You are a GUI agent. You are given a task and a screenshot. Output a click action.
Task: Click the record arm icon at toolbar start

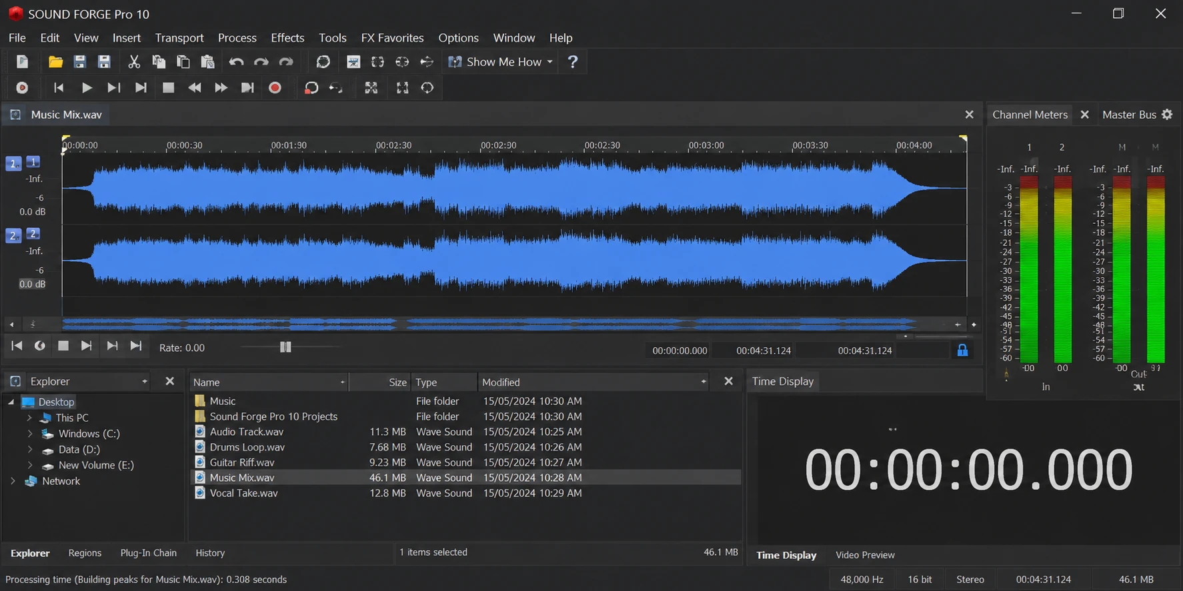[22, 88]
